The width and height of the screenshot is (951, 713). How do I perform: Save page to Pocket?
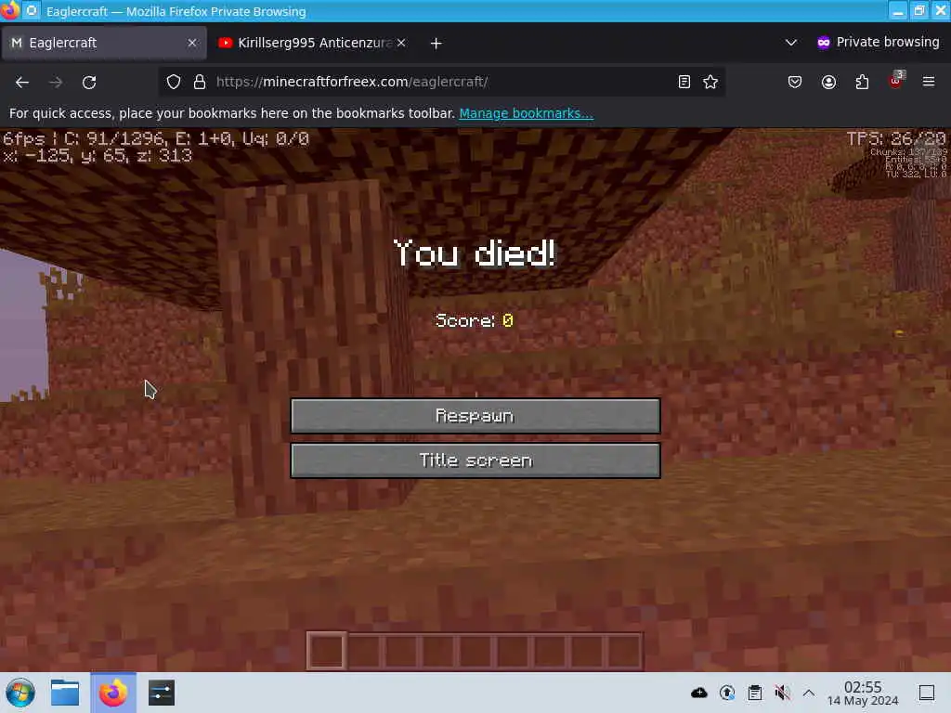(795, 82)
